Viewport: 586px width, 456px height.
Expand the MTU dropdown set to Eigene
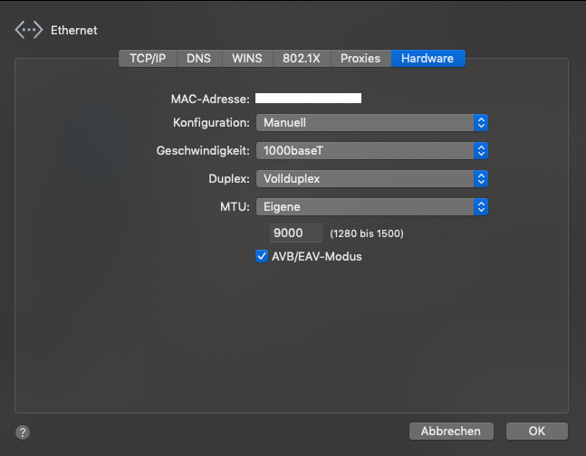click(x=372, y=206)
